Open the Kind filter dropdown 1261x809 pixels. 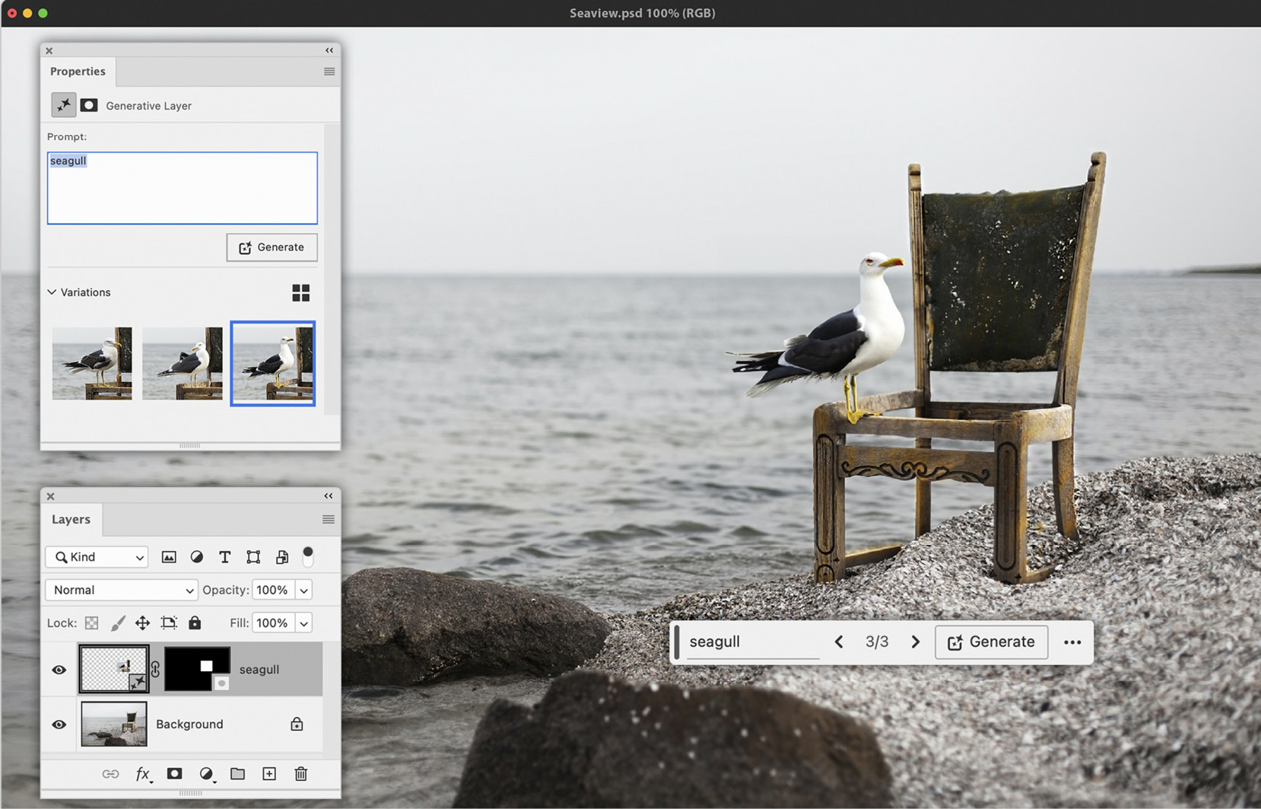pyautogui.click(x=97, y=557)
